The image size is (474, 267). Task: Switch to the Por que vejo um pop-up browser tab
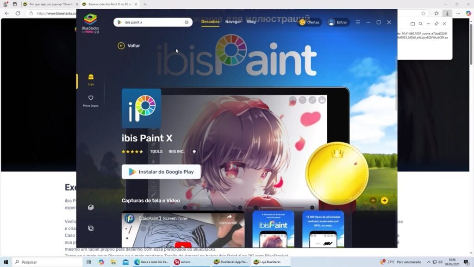(x=50, y=4)
